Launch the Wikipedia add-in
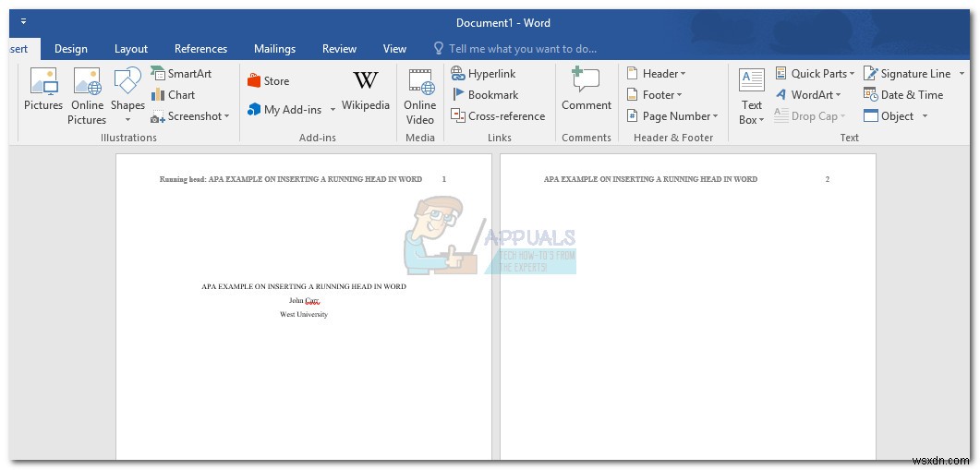980x470 pixels. click(366, 90)
